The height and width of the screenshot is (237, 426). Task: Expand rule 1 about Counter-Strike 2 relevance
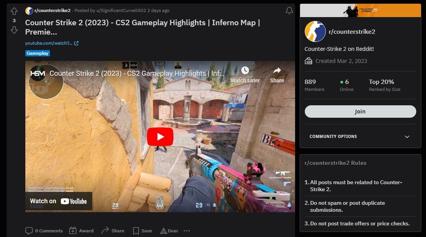click(x=360, y=186)
